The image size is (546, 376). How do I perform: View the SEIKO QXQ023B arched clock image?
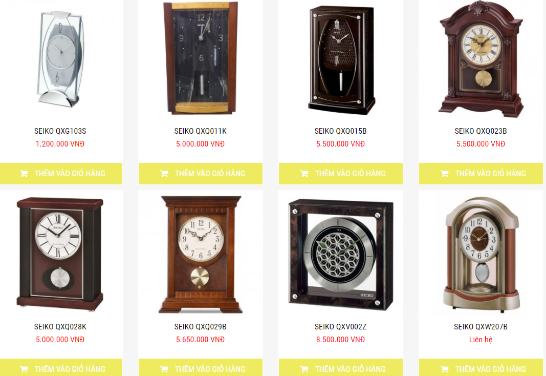(481, 59)
